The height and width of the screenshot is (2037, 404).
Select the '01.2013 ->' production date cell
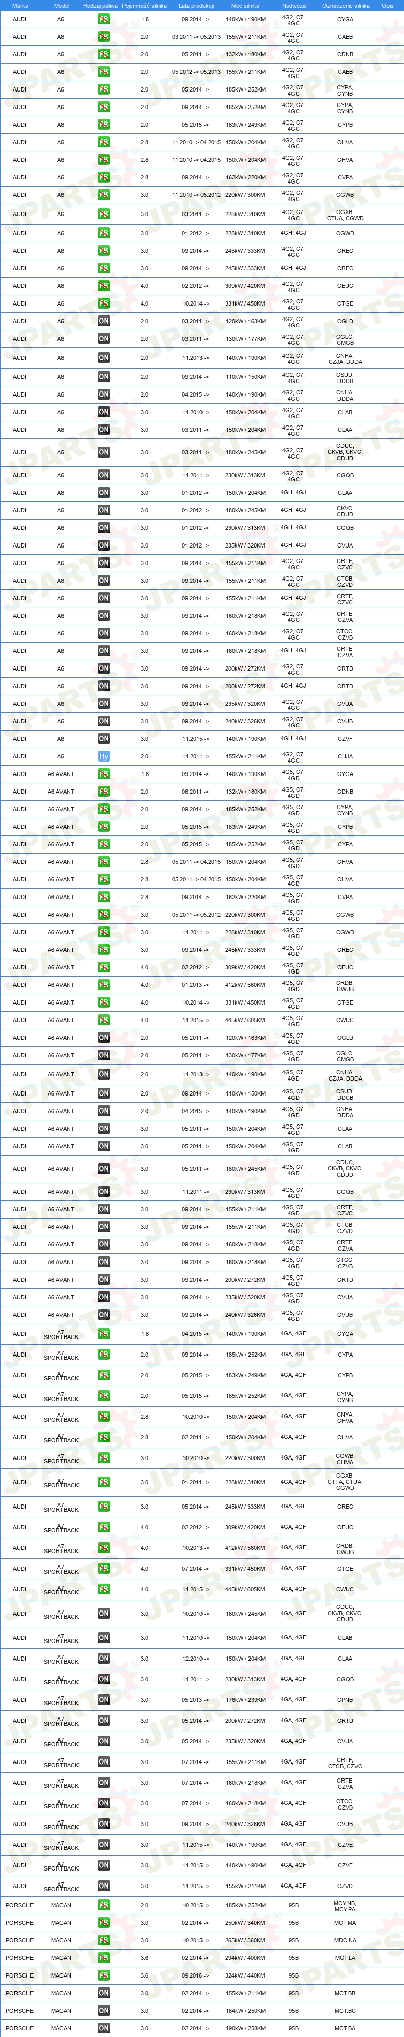pyautogui.click(x=196, y=985)
